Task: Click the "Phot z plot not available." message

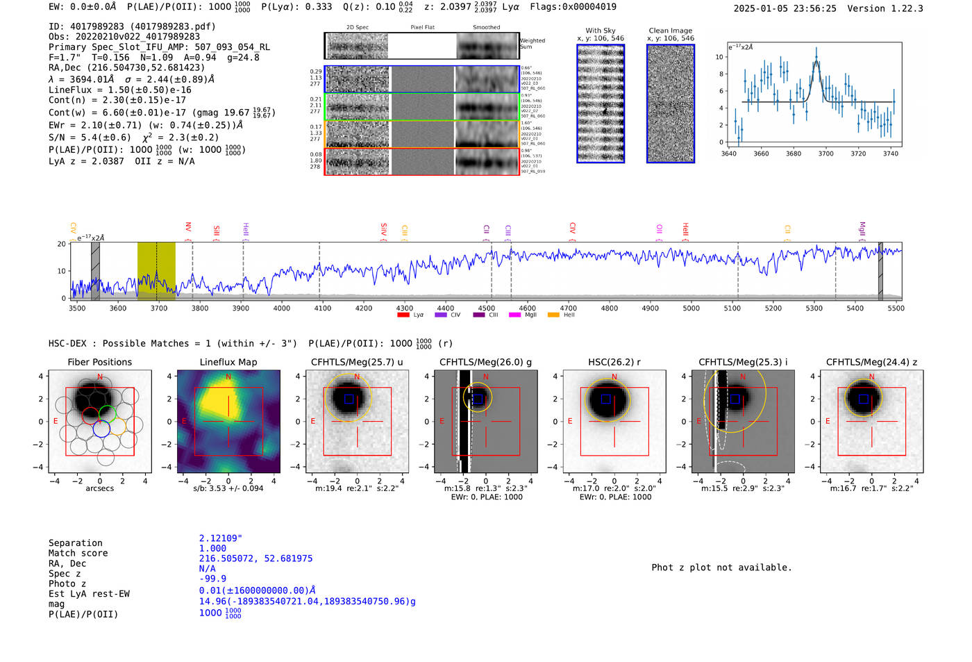Action: pyautogui.click(x=721, y=568)
